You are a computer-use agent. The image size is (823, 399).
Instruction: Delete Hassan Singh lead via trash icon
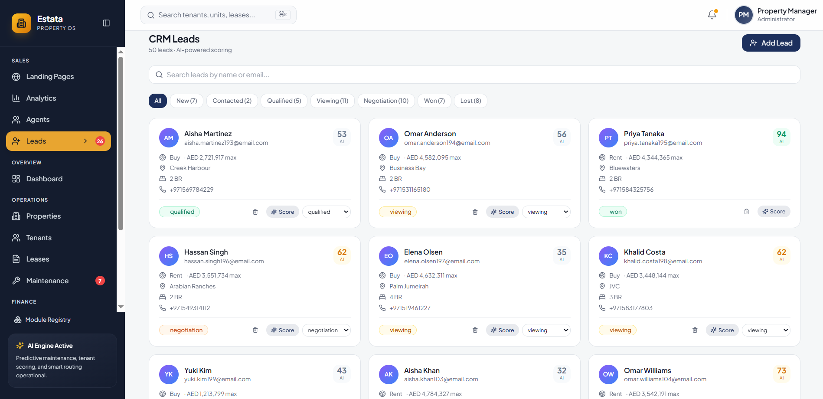[x=255, y=330]
